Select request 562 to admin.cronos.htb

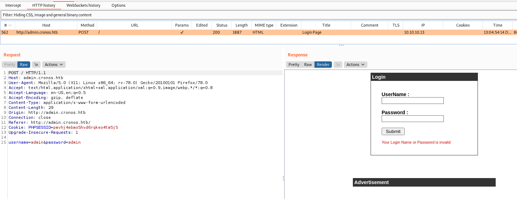(x=258, y=32)
